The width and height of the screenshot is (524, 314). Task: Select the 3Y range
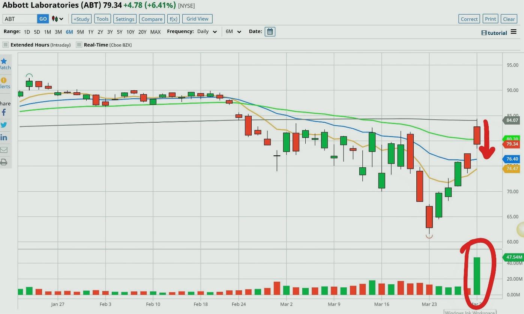110,32
